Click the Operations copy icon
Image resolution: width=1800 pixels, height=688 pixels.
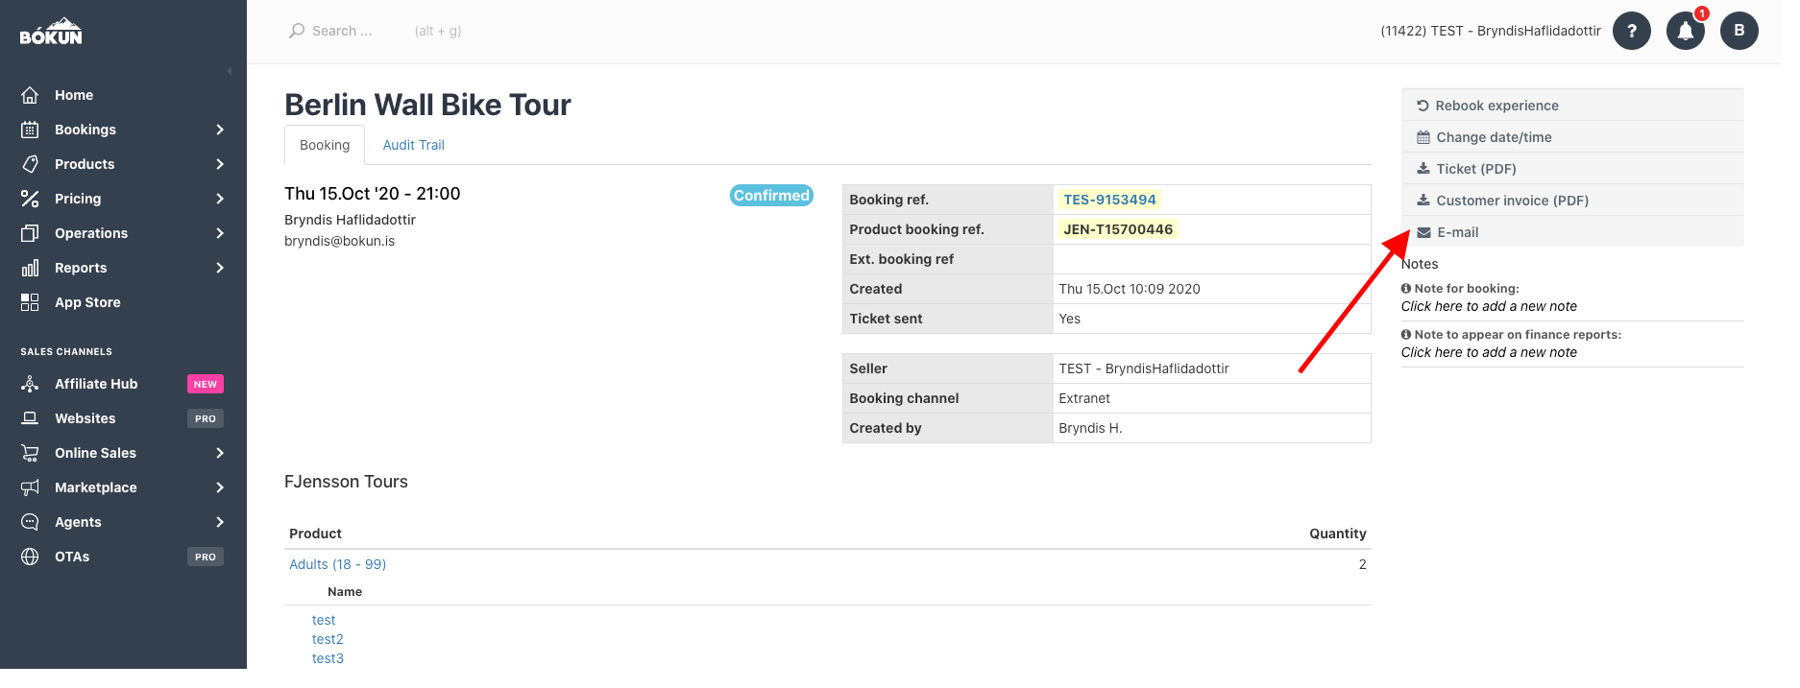tap(30, 233)
